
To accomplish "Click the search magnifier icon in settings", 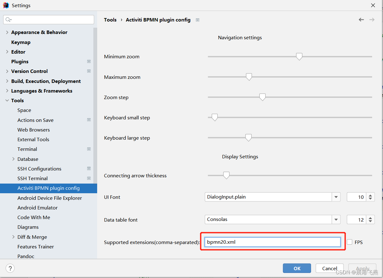I will pos(8,20).
